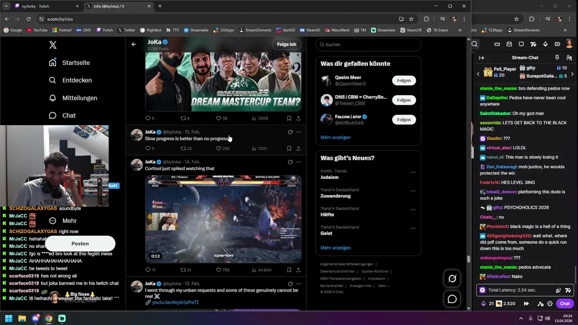Open the Zuwanderung trend

[336, 196]
